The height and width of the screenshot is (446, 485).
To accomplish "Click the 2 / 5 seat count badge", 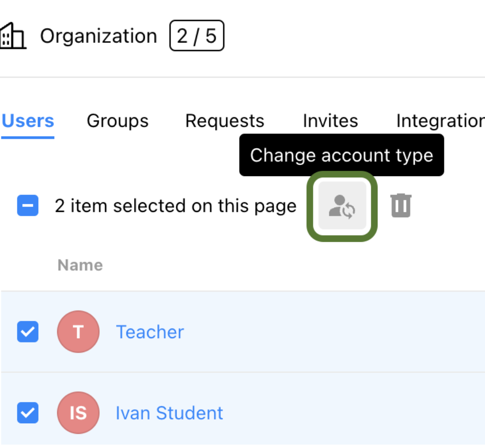I will [x=197, y=35].
